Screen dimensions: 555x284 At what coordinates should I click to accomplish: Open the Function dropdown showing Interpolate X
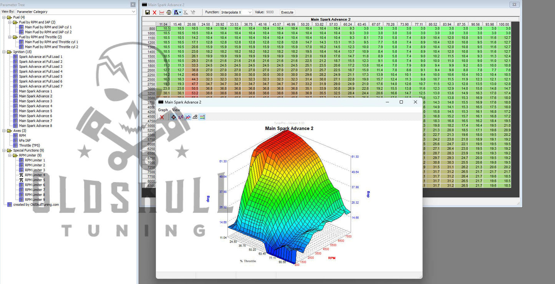(236, 12)
